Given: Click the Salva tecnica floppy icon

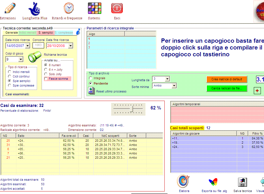Looking at the screenshot, I should click(x=242, y=182).
